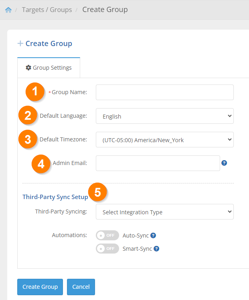Enable the Auto-Sync toggle

tap(107, 236)
